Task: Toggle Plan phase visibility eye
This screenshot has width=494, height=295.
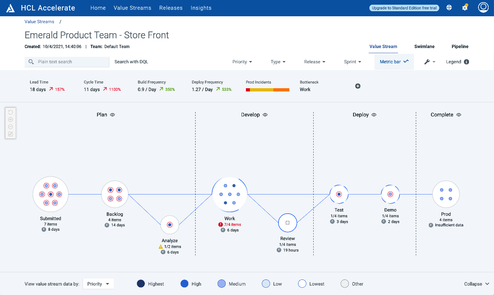Action: tap(112, 115)
